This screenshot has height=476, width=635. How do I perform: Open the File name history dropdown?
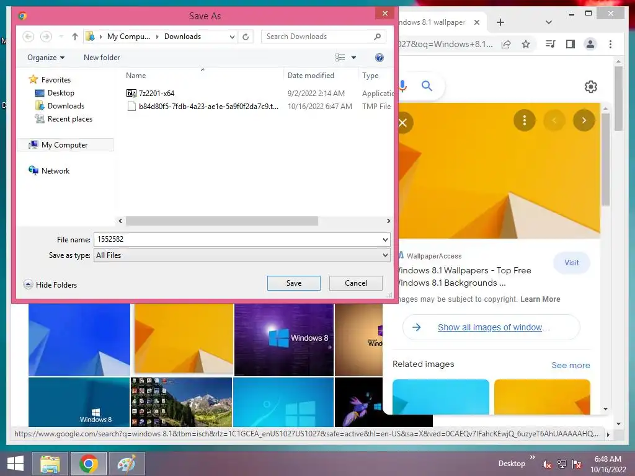click(385, 240)
